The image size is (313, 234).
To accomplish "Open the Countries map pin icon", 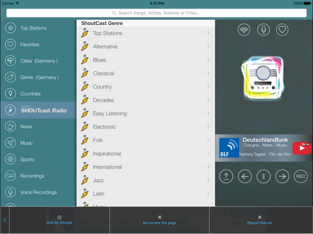I will click(10, 93).
